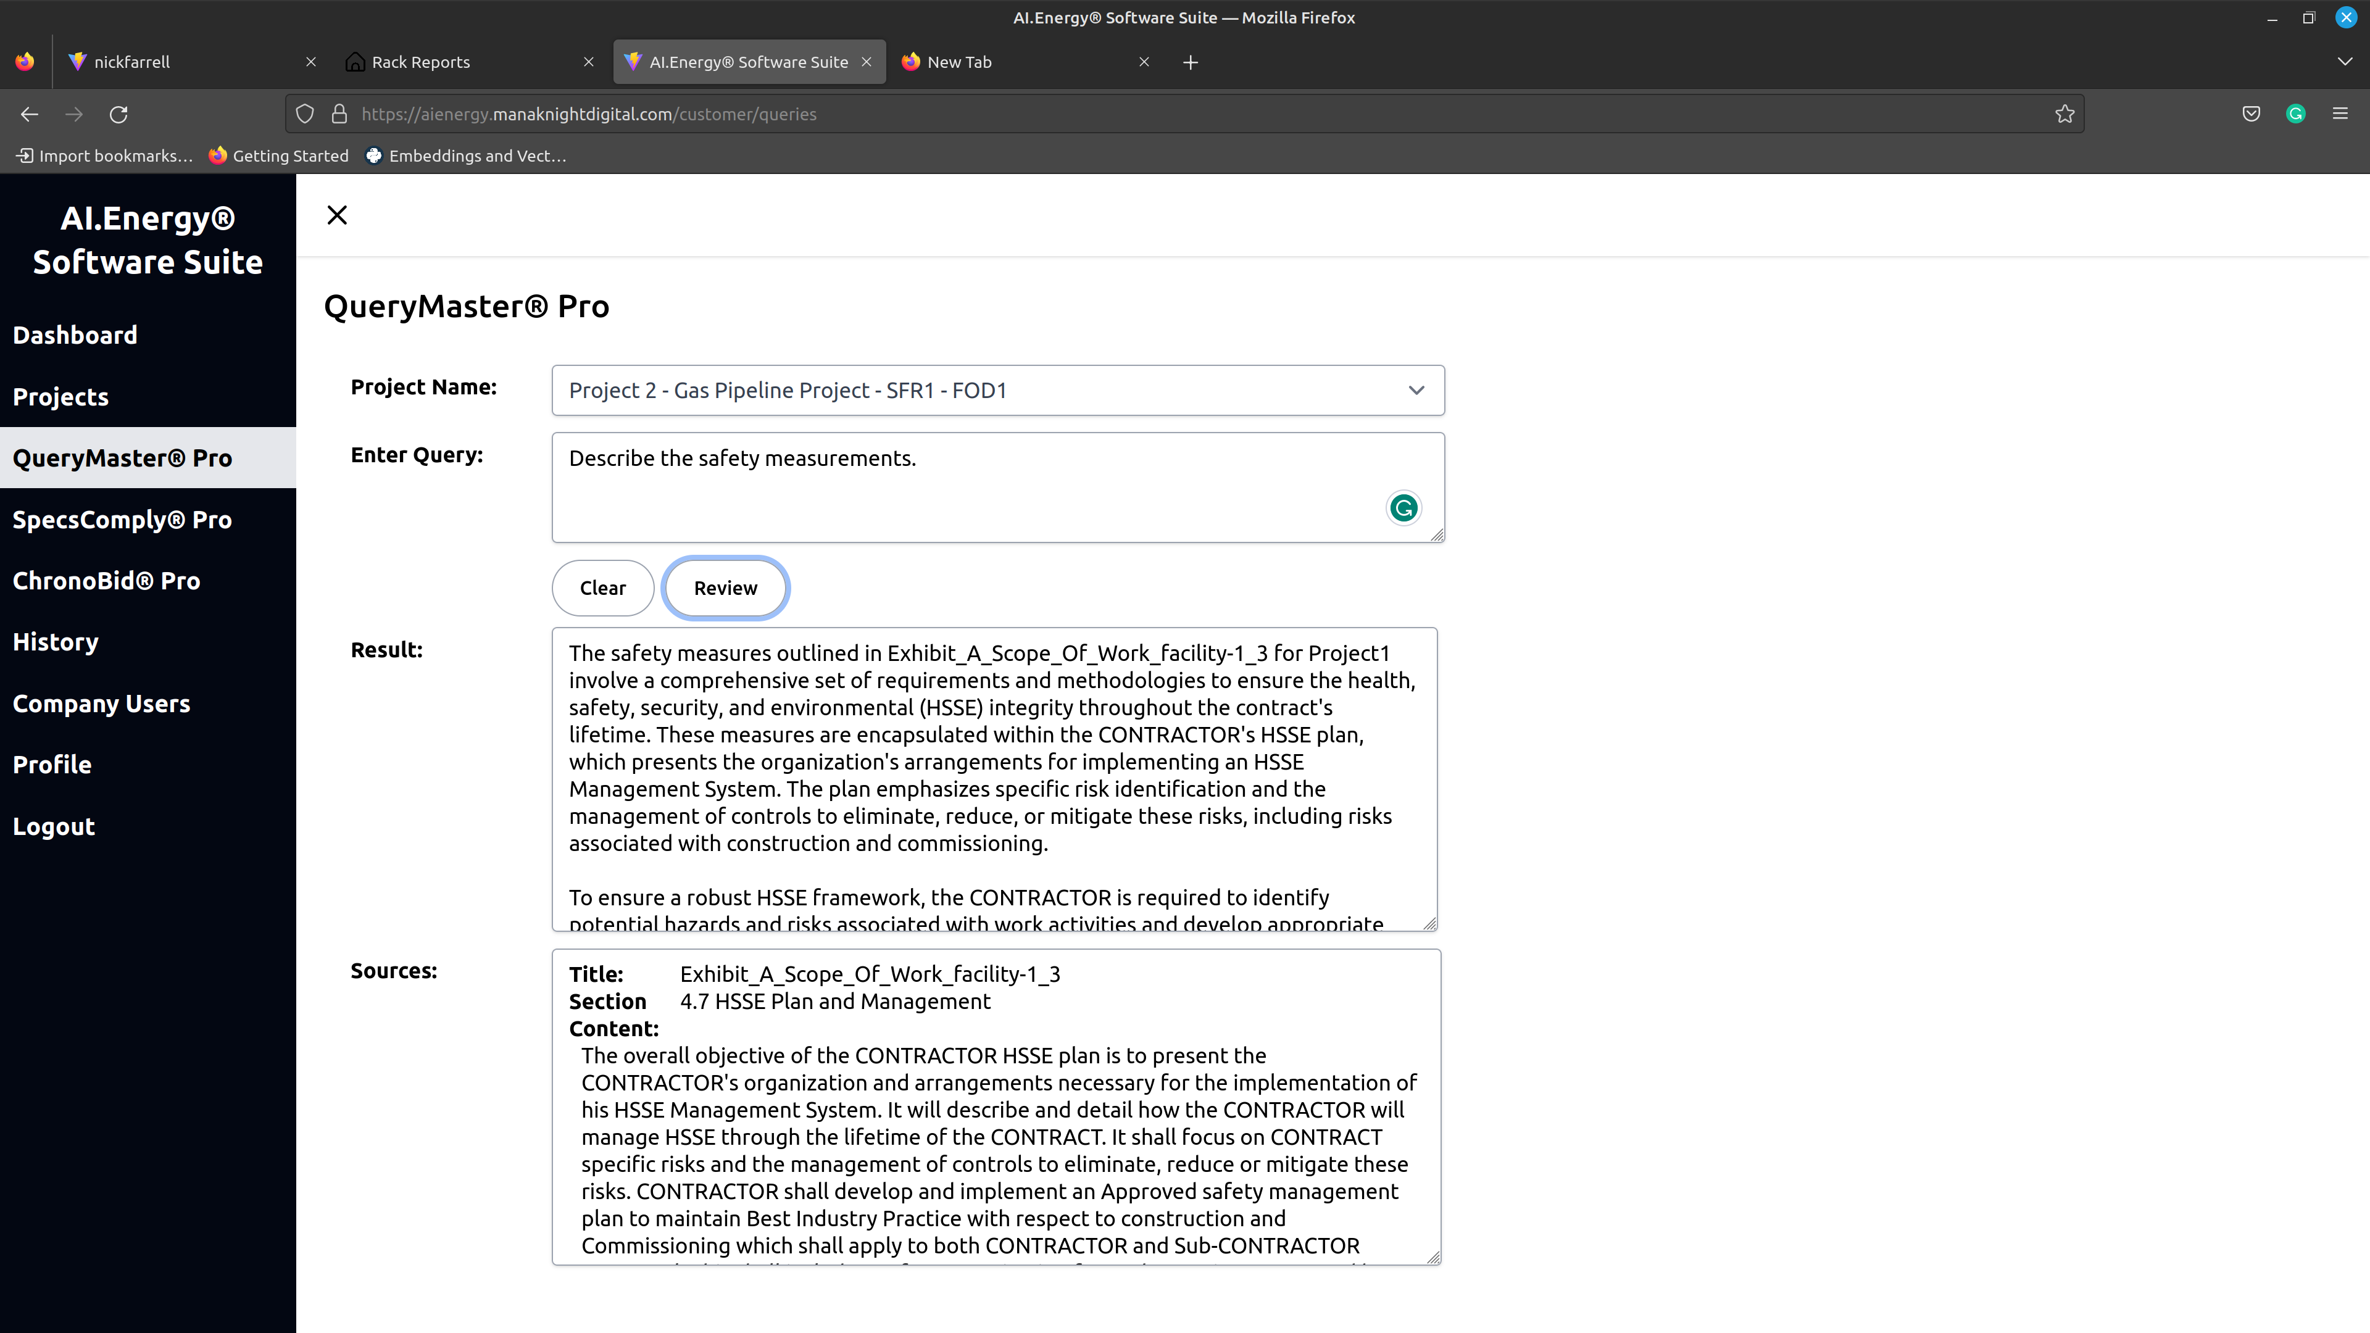2370x1333 pixels.
Task: Click the Save to Pocket icon
Action: tap(2250, 114)
